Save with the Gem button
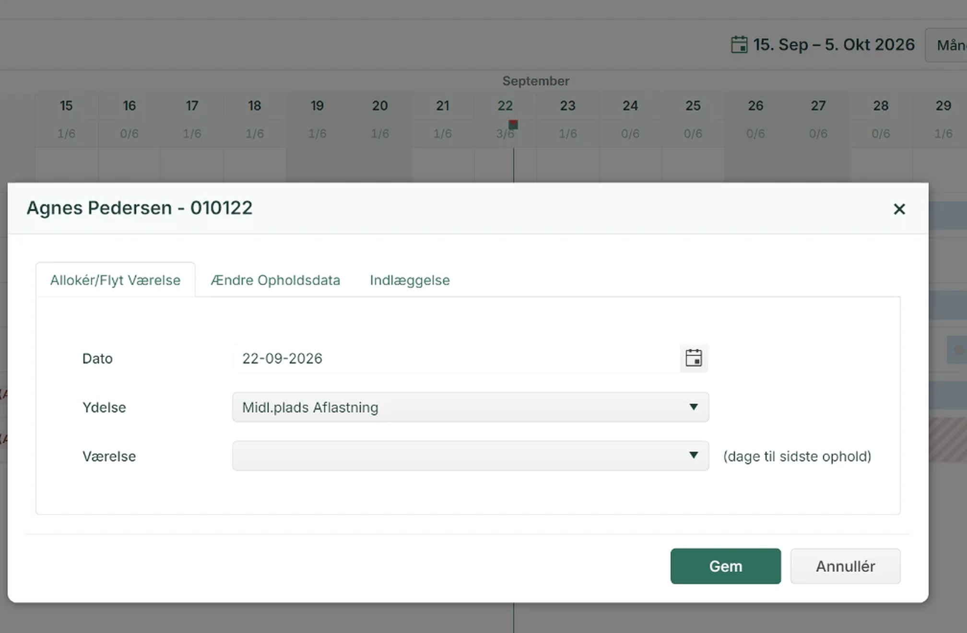 click(725, 566)
